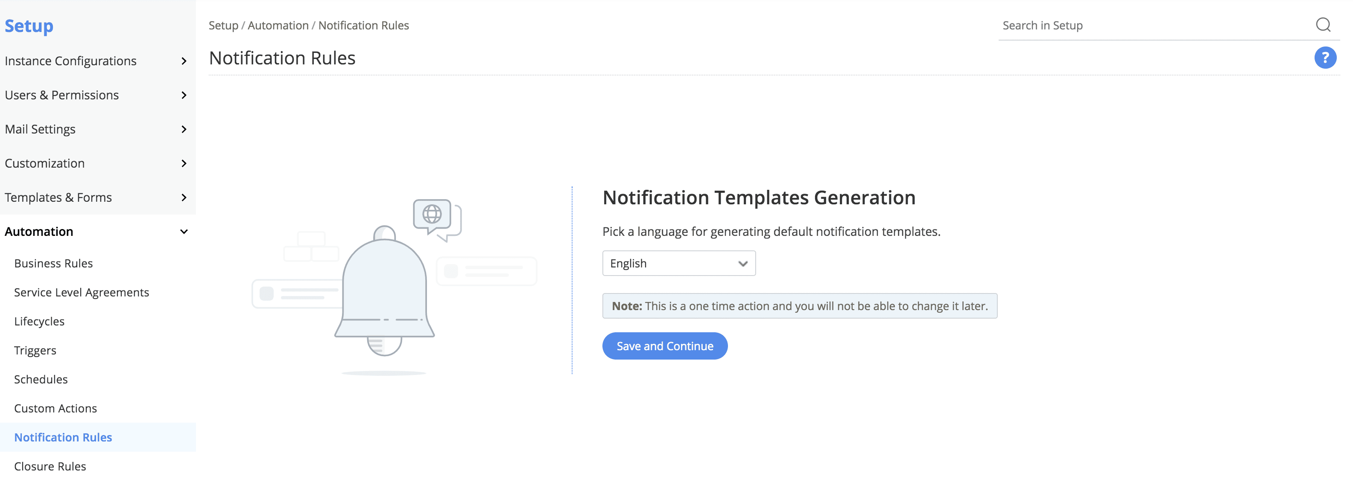Open Business Rules menu item

53,263
